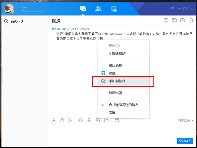Open file send options dropdown arrow

110,120
